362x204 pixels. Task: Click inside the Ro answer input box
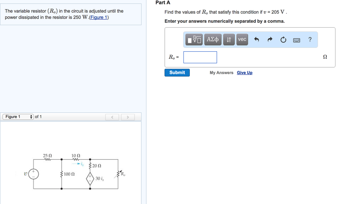click(x=200, y=57)
